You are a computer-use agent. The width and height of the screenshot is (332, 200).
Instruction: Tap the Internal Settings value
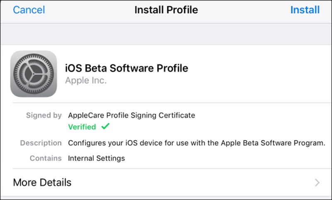tap(96, 159)
